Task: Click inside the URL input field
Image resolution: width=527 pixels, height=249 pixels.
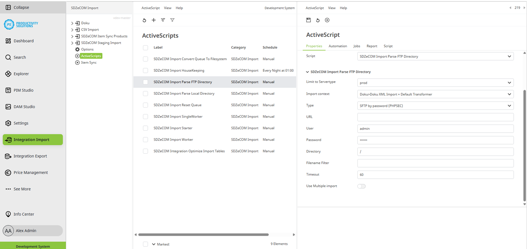Action: pyautogui.click(x=435, y=117)
